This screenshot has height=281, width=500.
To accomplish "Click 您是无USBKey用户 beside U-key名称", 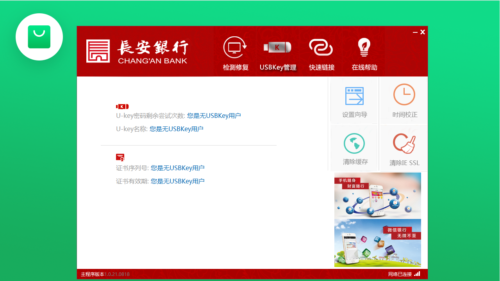I will point(176,129).
